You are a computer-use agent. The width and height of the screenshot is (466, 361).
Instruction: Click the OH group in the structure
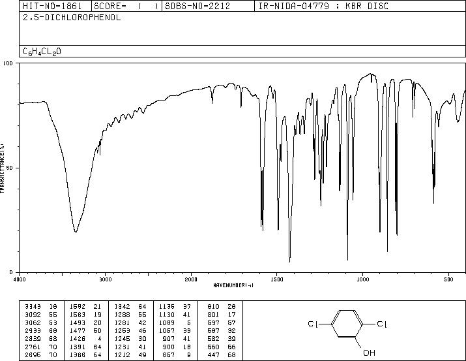(369, 353)
